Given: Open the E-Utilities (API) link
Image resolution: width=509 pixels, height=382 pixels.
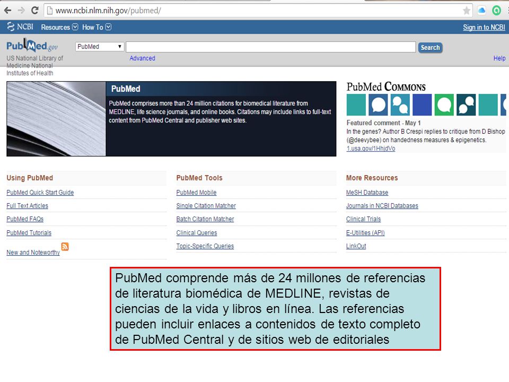Looking at the screenshot, I should [365, 232].
